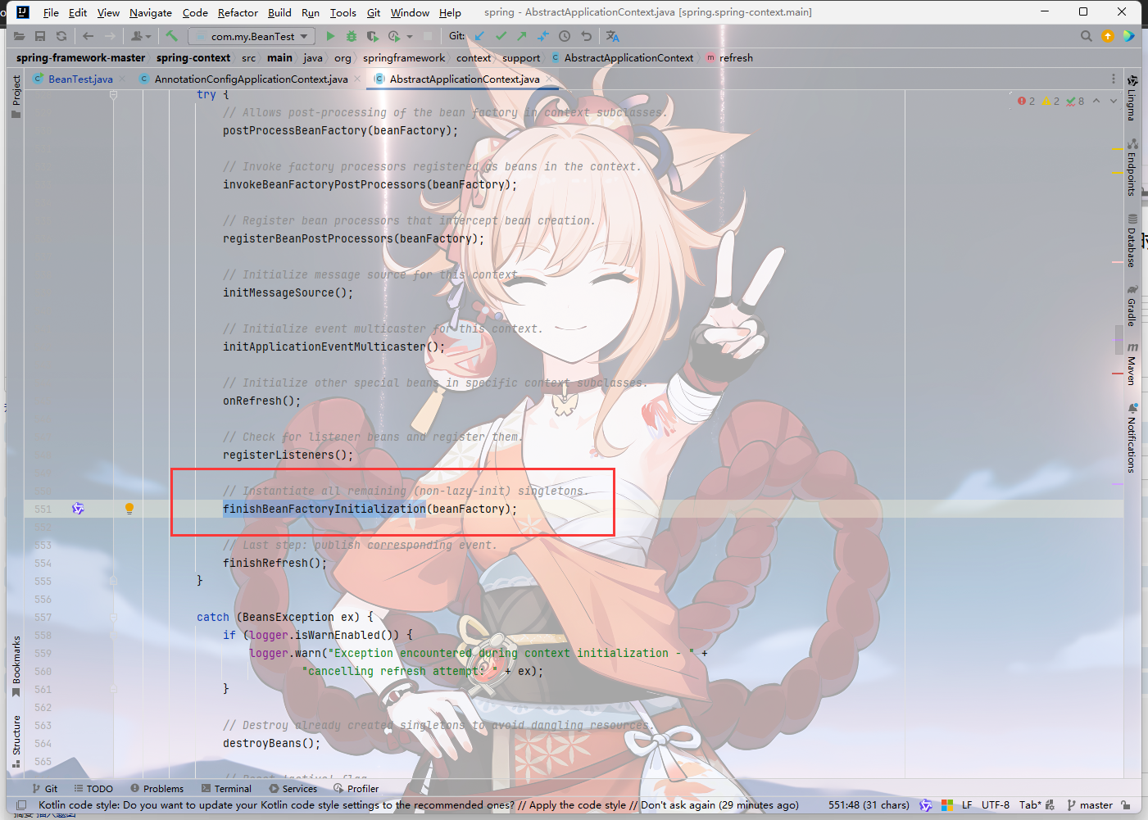
Task: Click the Open folder toolbar icon
Action: [x=19, y=36]
